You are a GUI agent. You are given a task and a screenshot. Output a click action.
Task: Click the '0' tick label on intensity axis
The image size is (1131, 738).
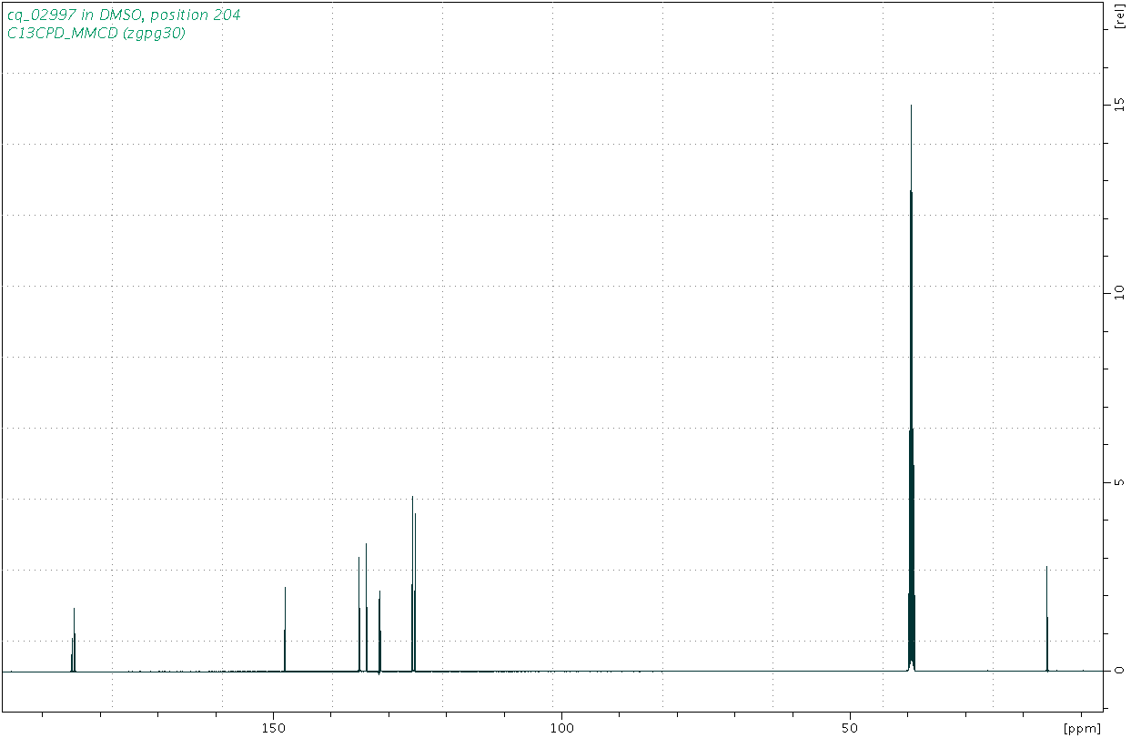pos(1118,671)
